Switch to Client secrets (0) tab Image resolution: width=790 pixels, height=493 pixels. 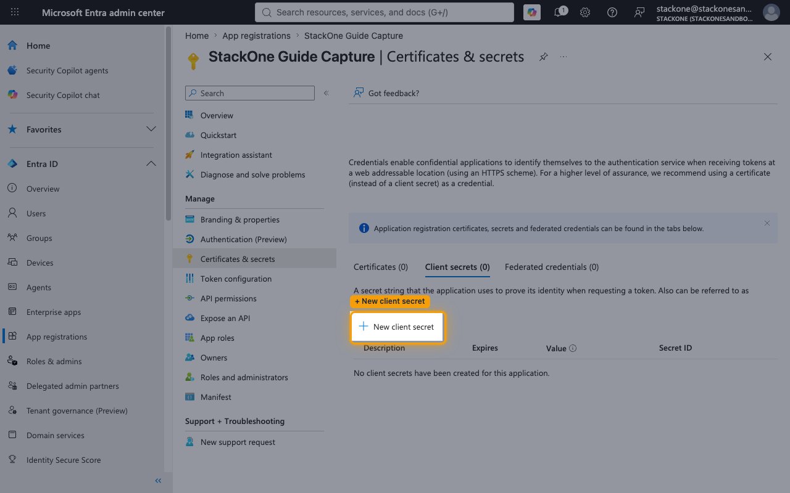coord(457,267)
